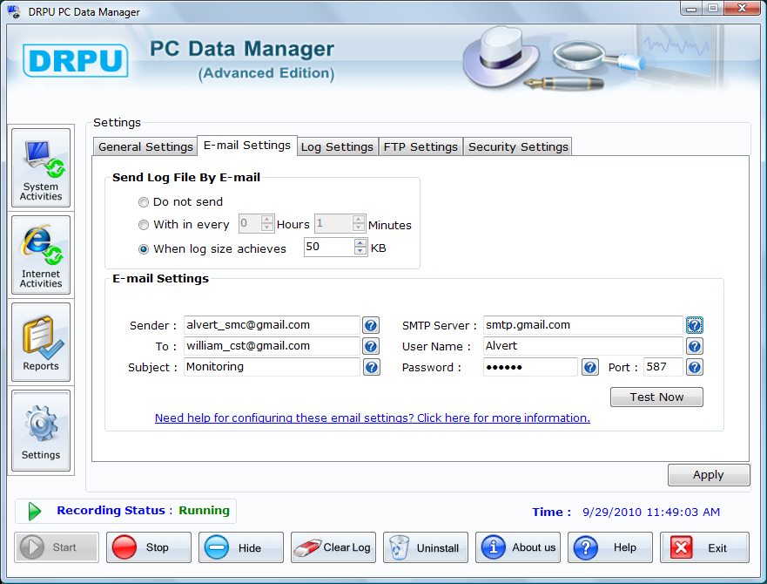Click the DRPU logo
The image size is (767, 584).
[76, 61]
